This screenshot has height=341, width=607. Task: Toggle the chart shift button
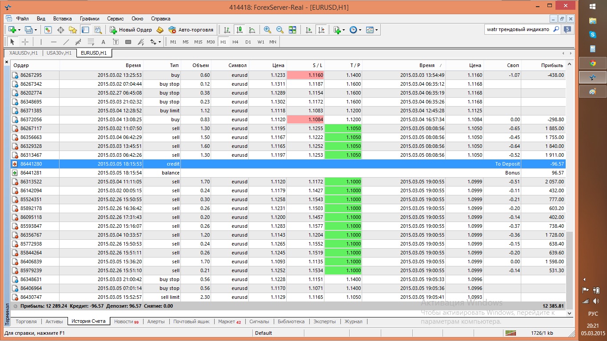tap(321, 30)
